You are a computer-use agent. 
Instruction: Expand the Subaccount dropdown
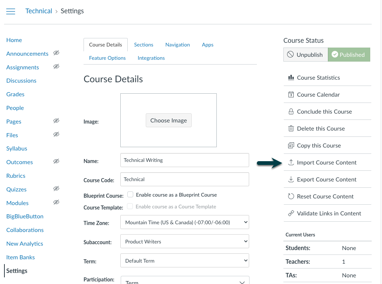pos(184,242)
